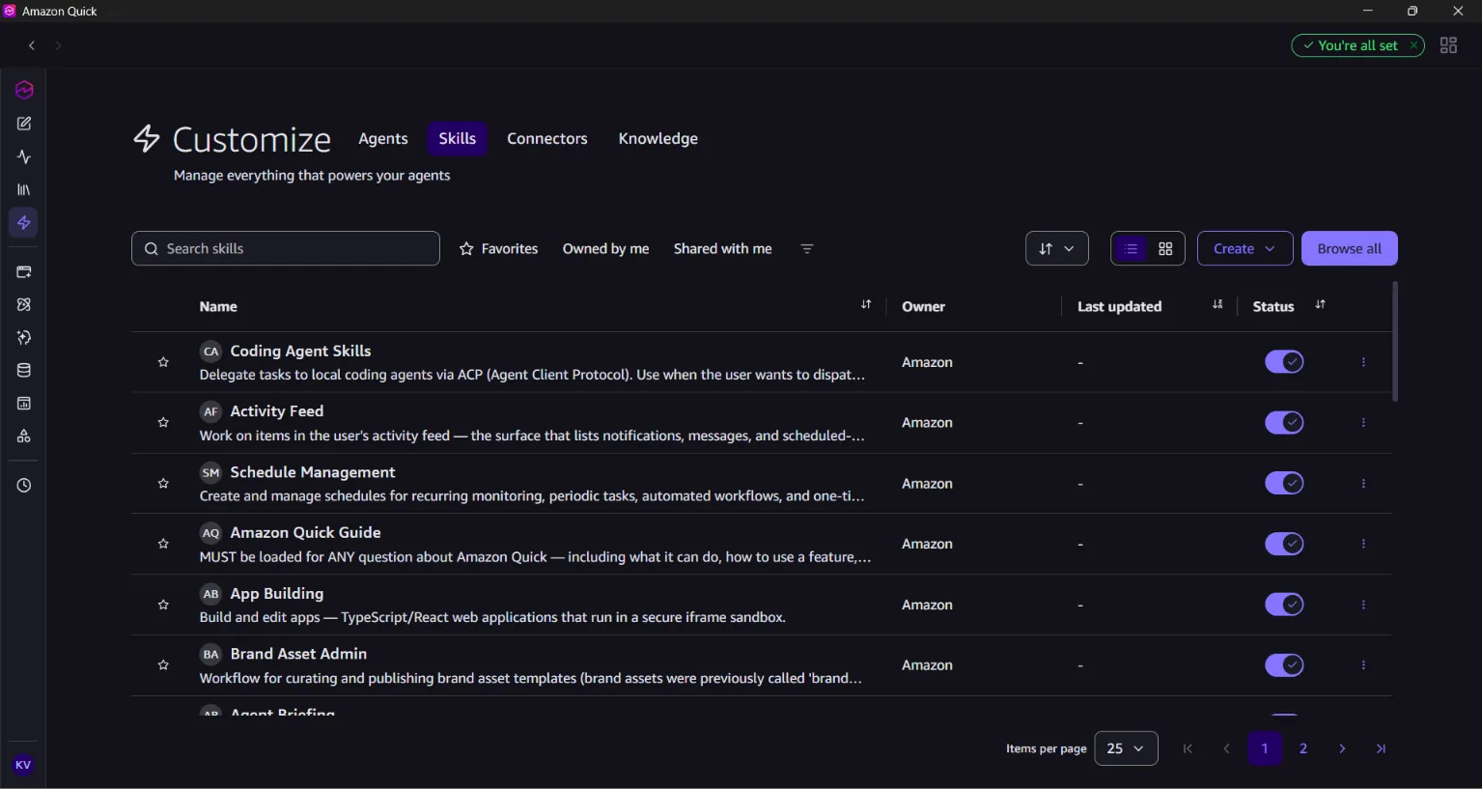The image size is (1482, 789).
Task: Star the Brand Asset Admin skill
Action: coord(163,665)
